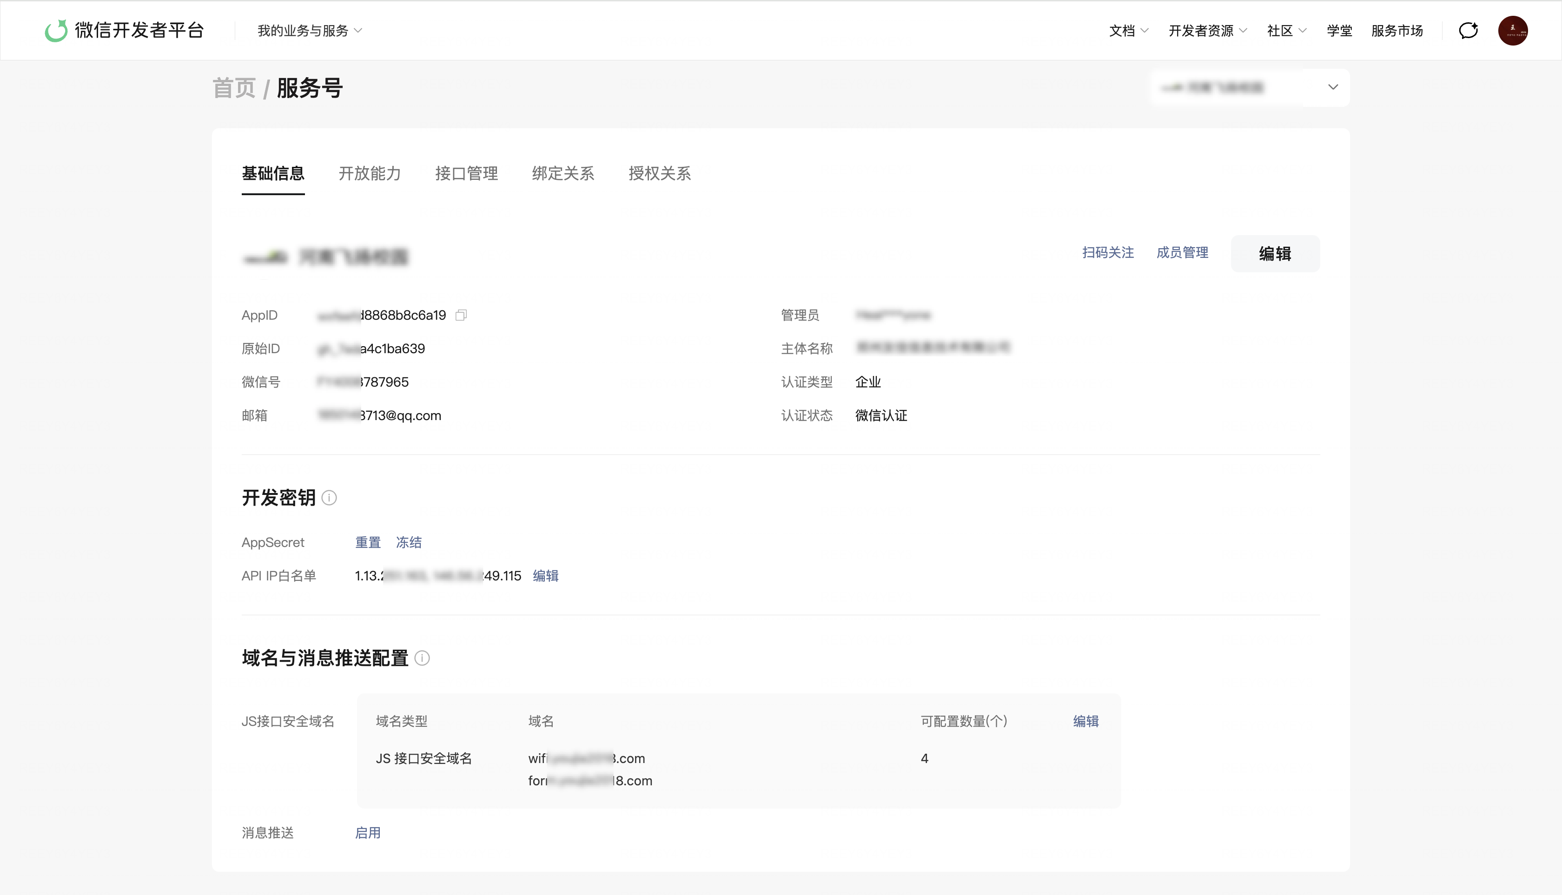Image resolution: width=1562 pixels, height=895 pixels.
Task: Expand the 开发者资源 menu
Action: tap(1208, 31)
